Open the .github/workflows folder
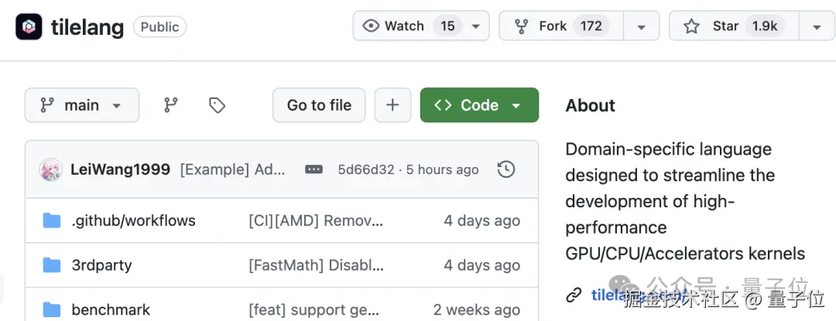 (x=133, y=220)
